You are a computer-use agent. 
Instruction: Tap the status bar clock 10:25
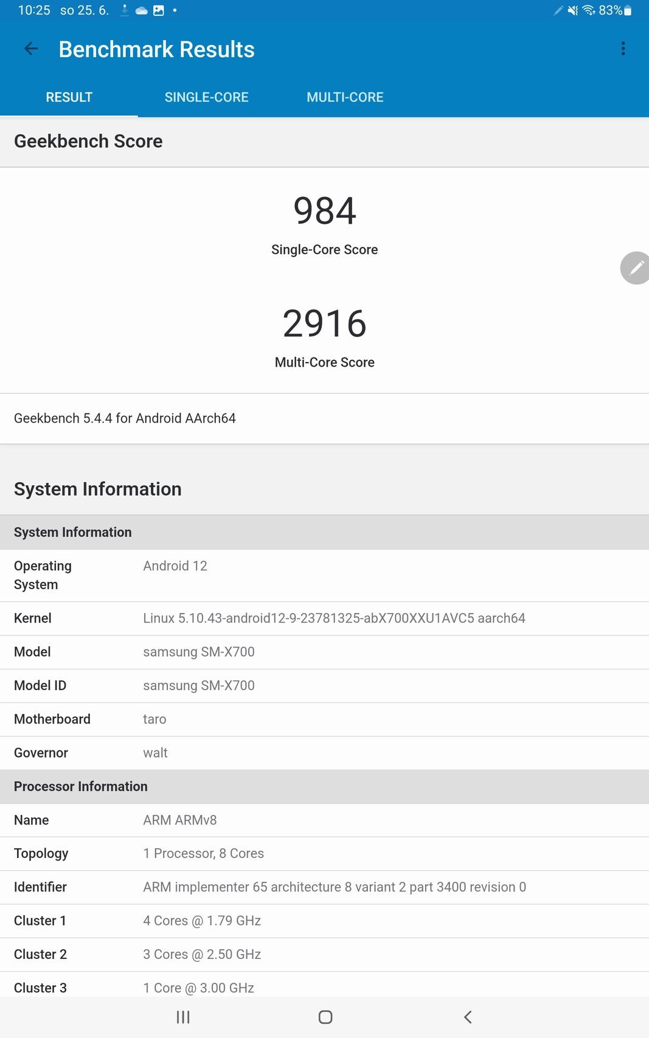34,10
